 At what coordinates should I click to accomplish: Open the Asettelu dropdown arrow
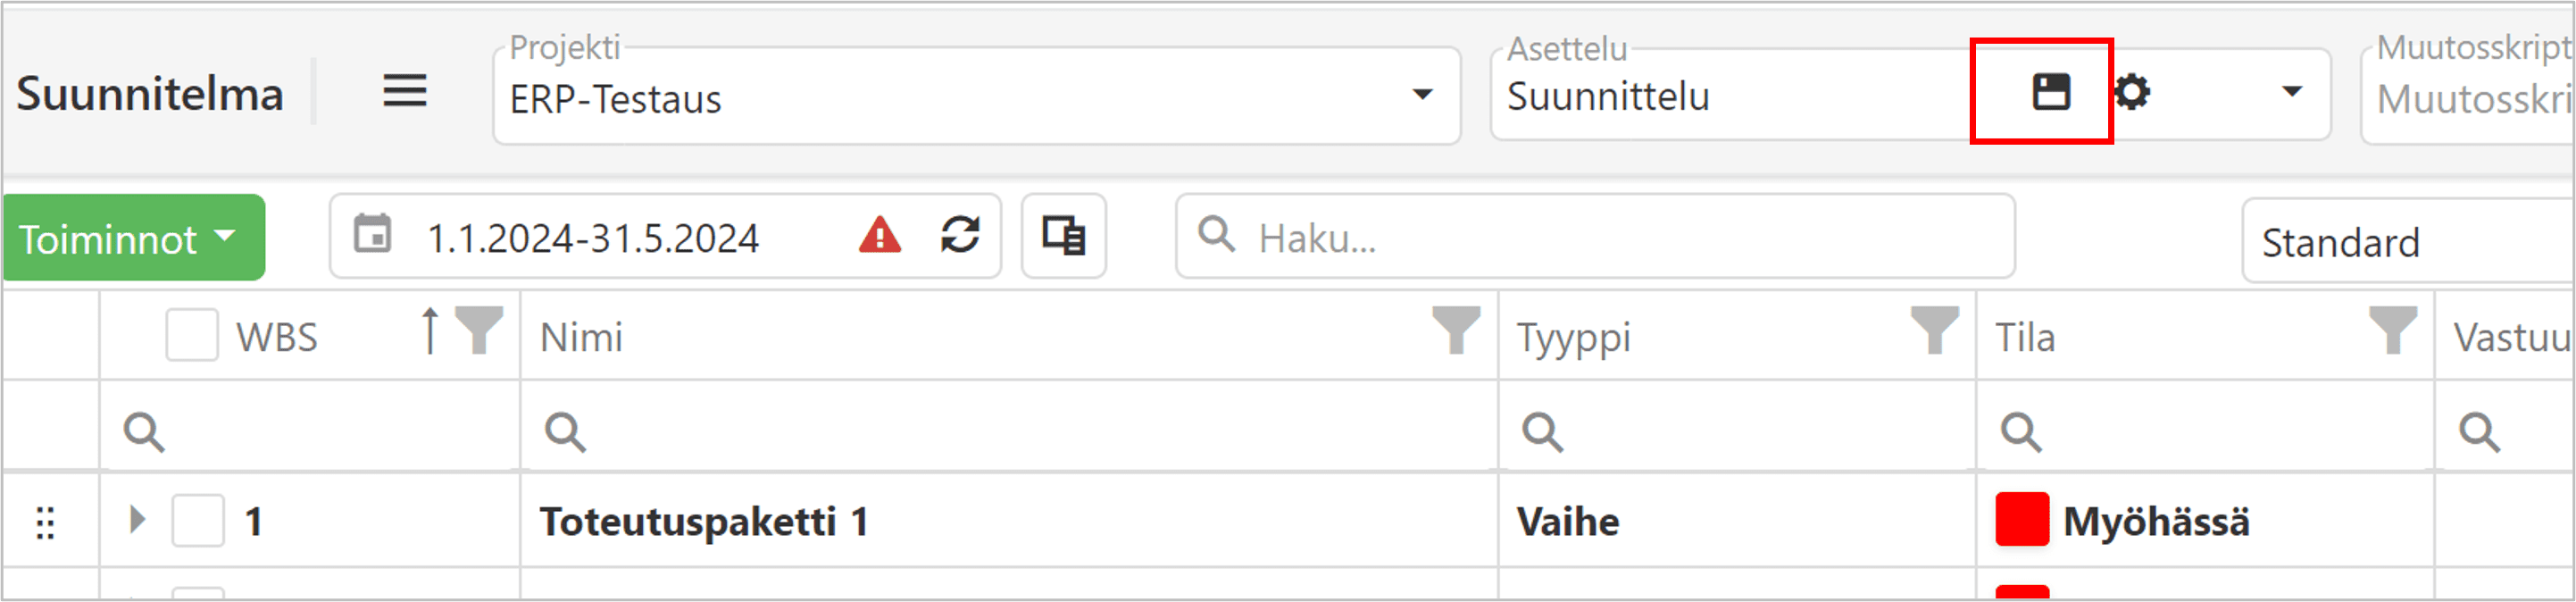[2291, 92]
